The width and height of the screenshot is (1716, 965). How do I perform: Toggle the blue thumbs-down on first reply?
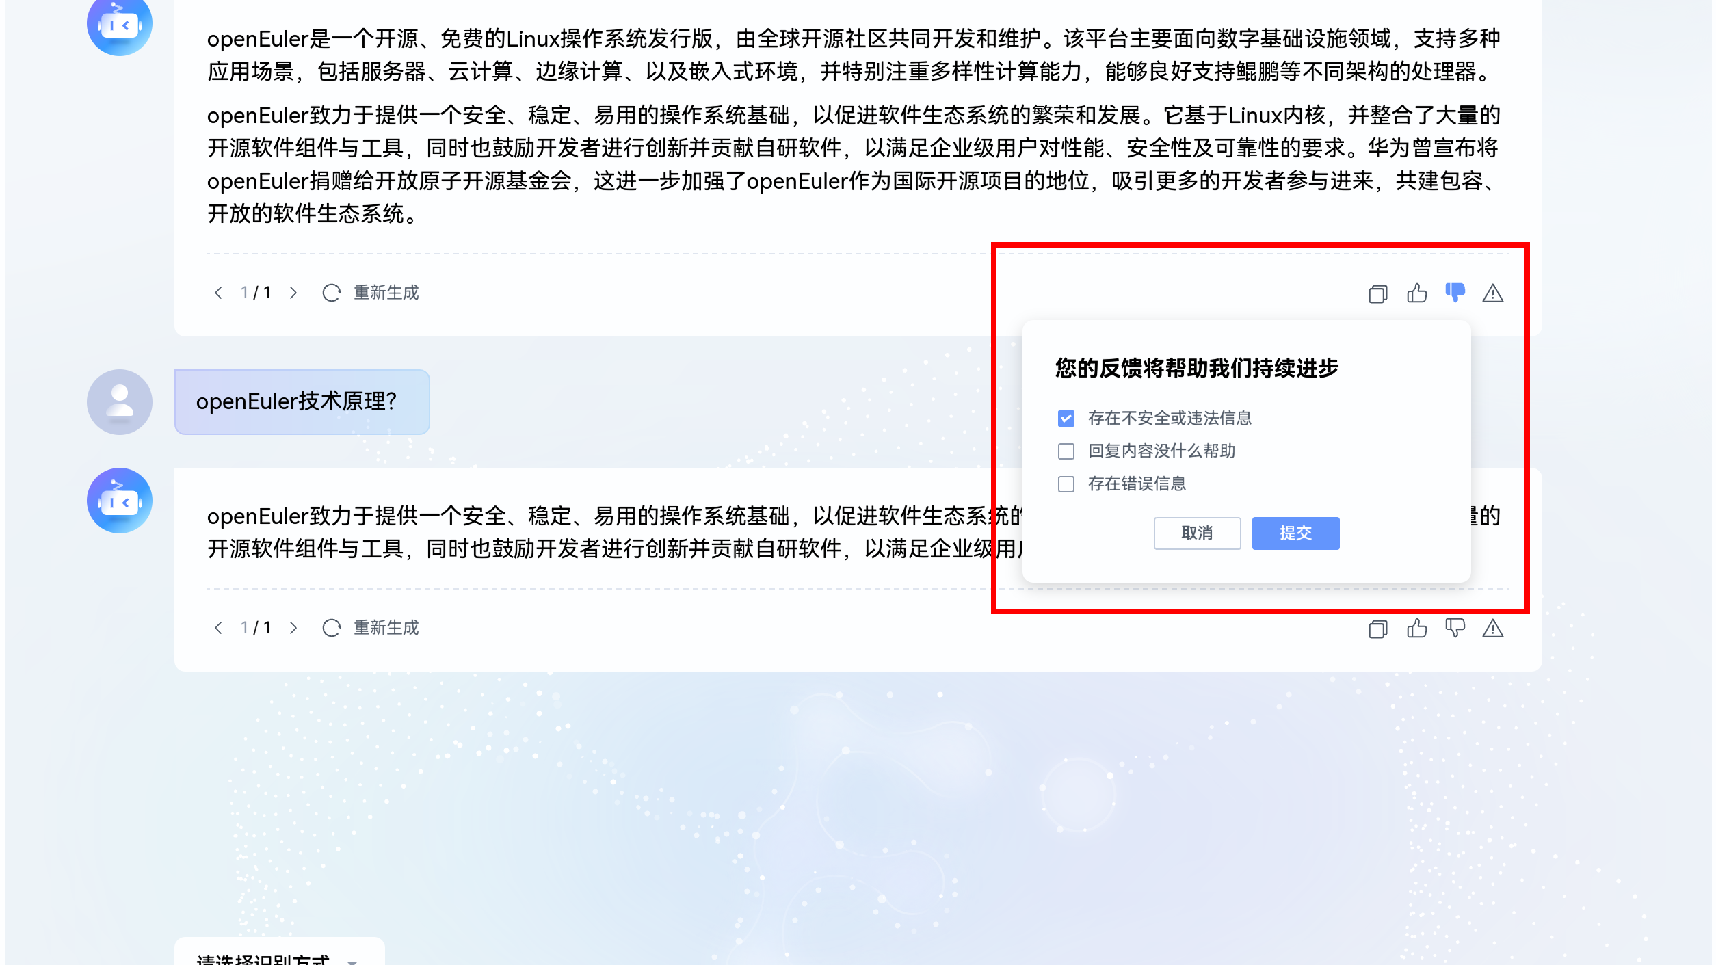(1455, 293)
